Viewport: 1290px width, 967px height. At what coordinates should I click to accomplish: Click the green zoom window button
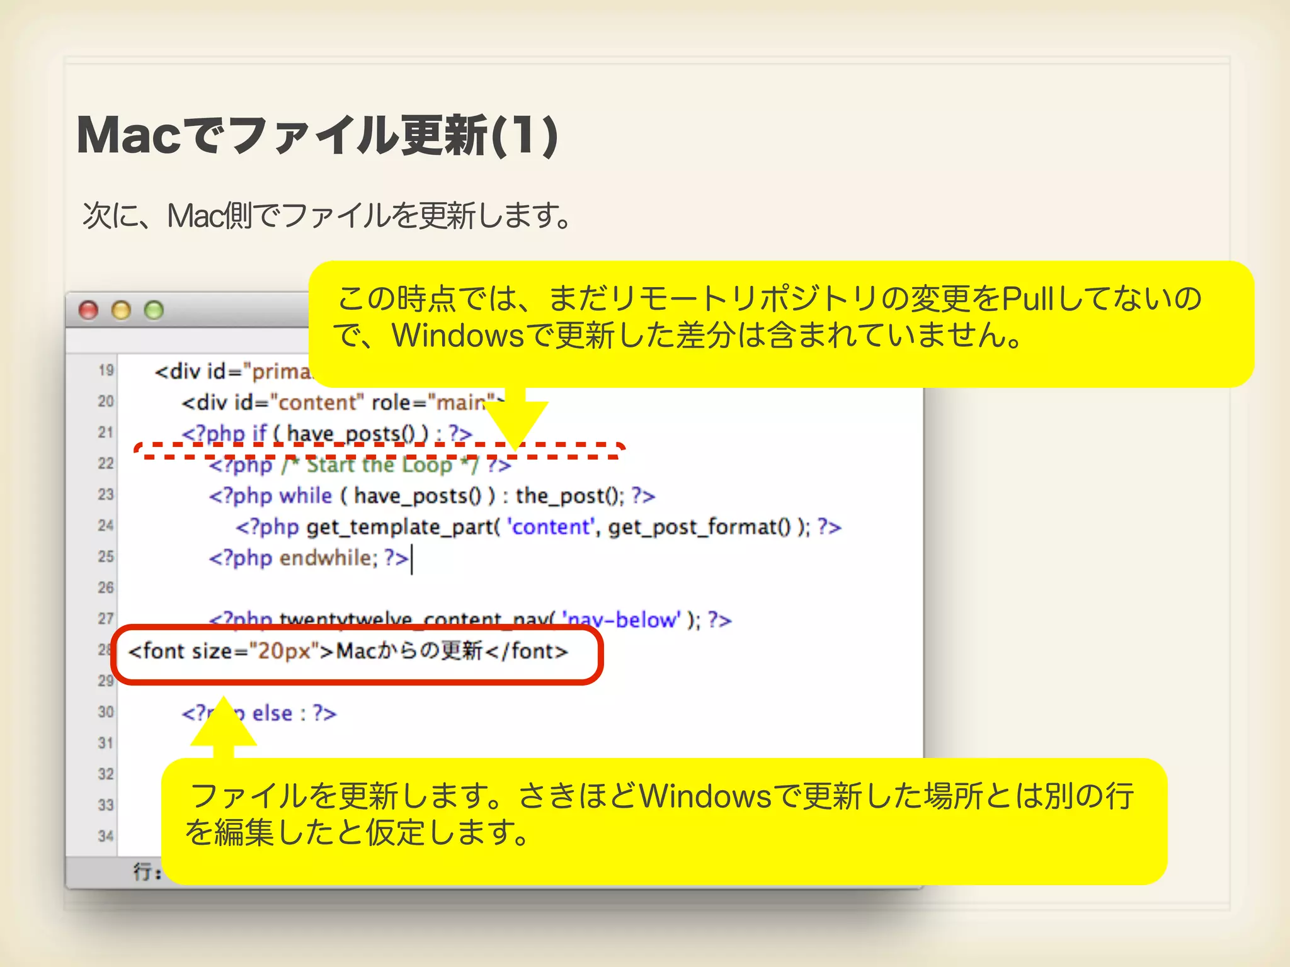point(154,310)
